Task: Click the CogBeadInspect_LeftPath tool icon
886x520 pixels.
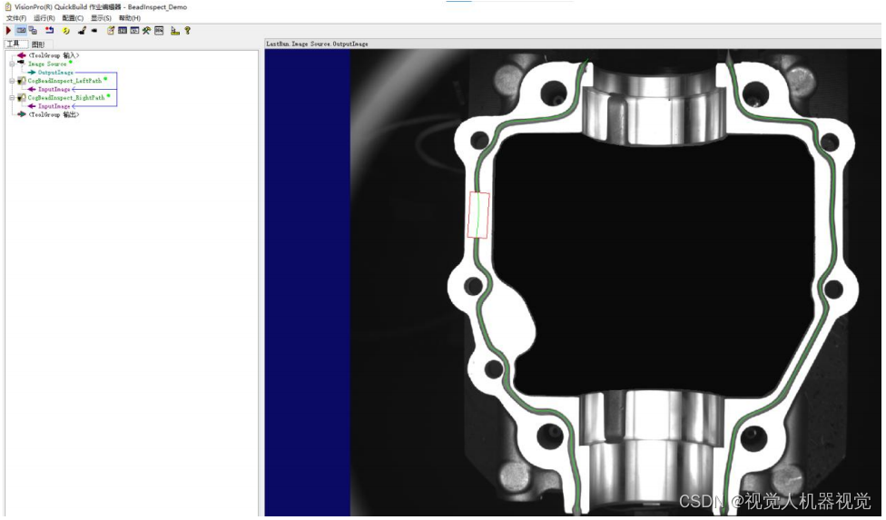Action: tap(22, 81)
